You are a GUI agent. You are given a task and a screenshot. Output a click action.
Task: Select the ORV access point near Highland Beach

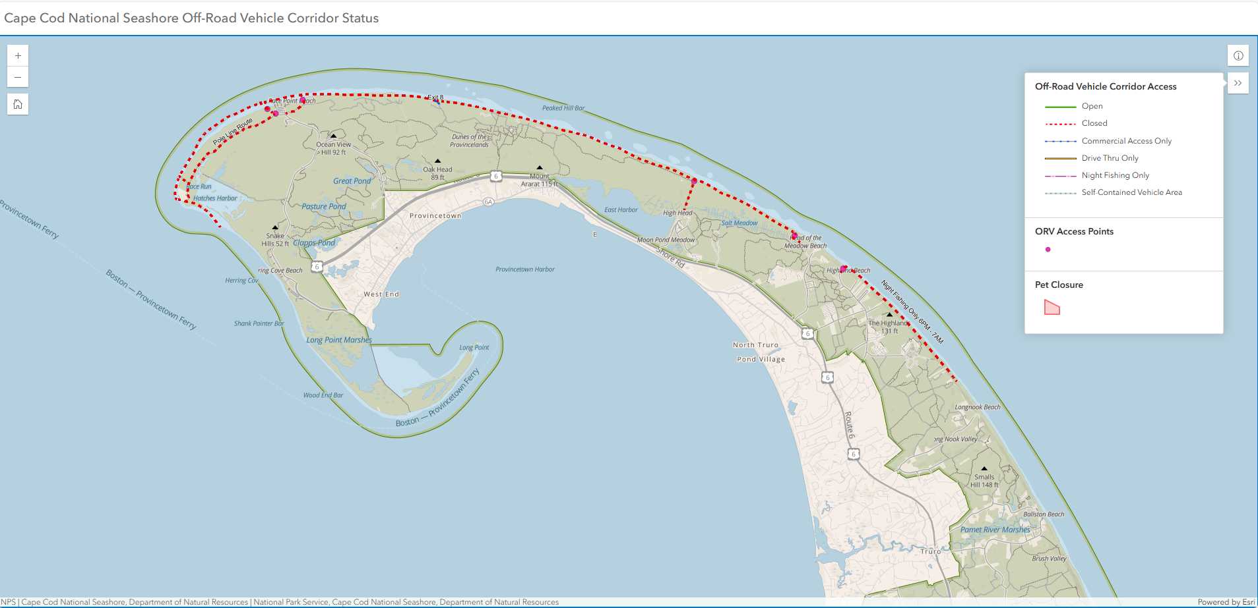pyautogui.click(x=844, y=267)
